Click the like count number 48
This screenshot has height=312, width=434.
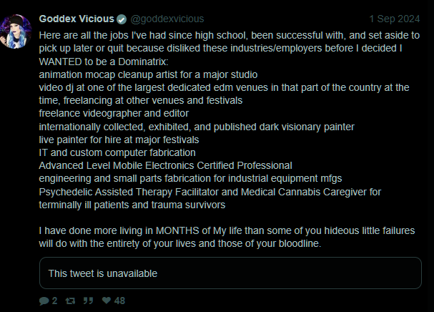(x=119, y=301)
